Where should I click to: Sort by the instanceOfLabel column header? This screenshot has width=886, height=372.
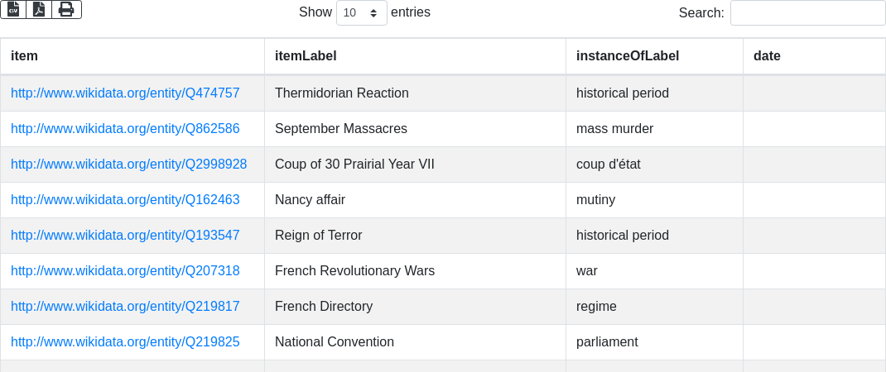654,56
